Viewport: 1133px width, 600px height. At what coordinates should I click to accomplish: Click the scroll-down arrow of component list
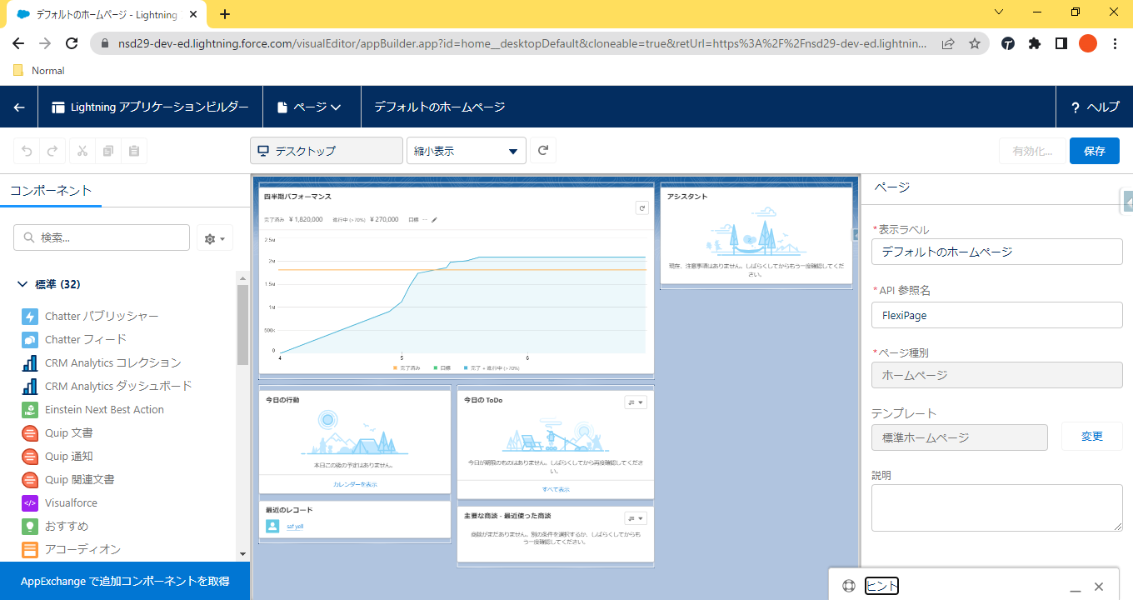point(242,553)
